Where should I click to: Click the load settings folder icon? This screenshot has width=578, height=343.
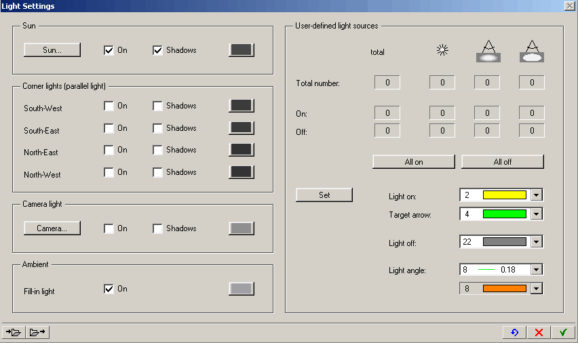point(14,332)
